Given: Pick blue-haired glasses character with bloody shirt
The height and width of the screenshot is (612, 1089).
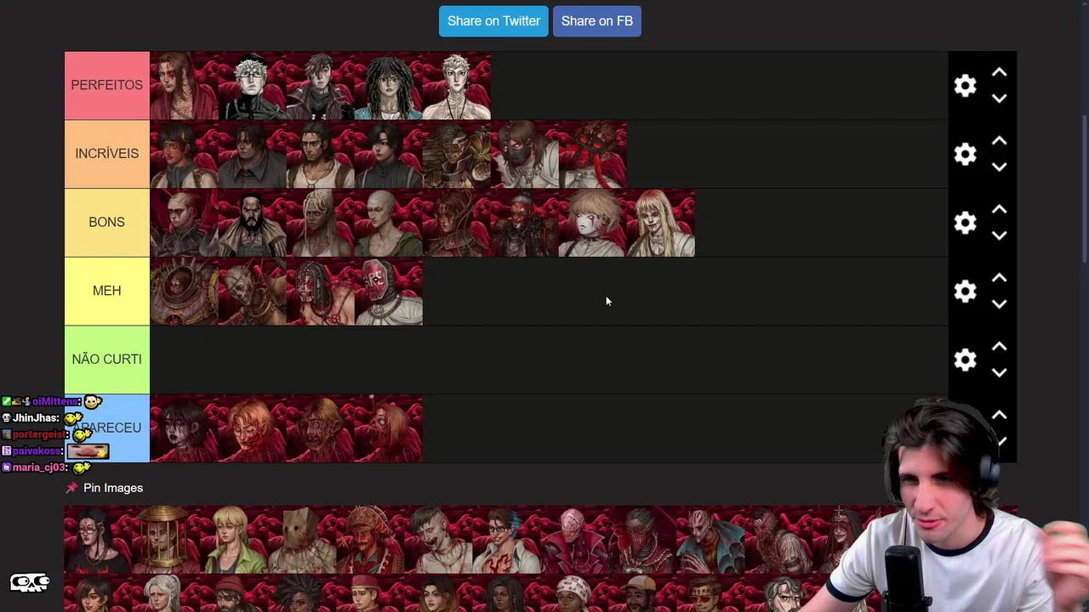Looking at the screenshot, I should coord(506,540).
